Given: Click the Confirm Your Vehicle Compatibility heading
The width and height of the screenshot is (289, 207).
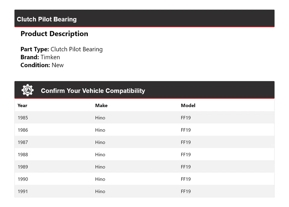Looking at the screenshot, I should click(x=93, y=91).
